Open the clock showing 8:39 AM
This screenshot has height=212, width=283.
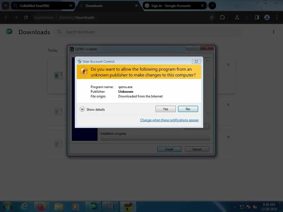point(269,207)
